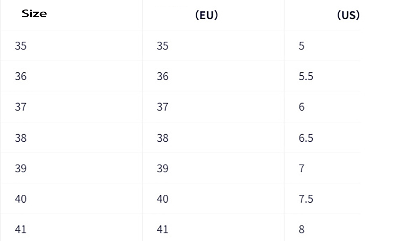Click US size 8 cell

point(302,229)
